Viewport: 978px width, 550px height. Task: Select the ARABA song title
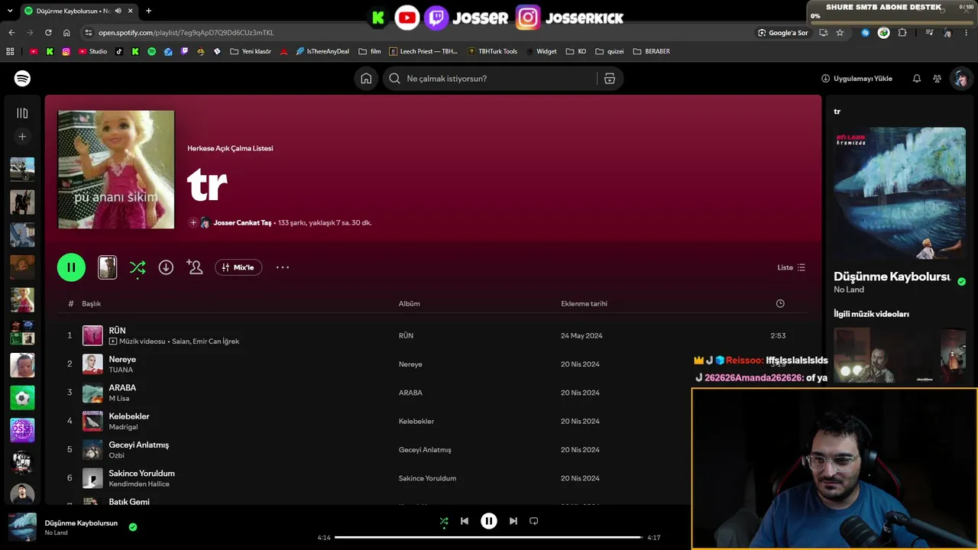(122, 387)
